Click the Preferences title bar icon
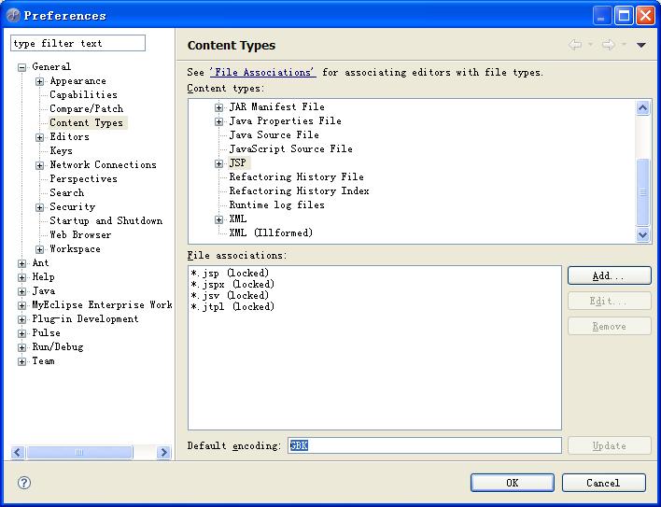This screenshot has width=661, height=507. point(13,16)
